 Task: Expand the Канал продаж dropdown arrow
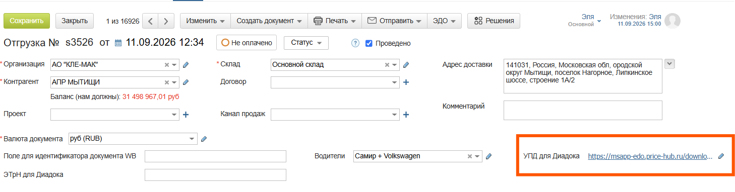click(395, 115)
